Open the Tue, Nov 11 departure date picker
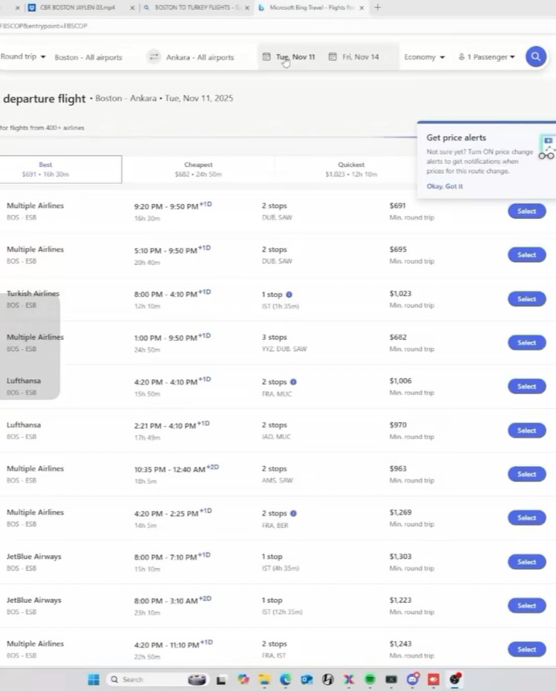The height and width of the screenshot is (691, 556). [x=290, y=57]
